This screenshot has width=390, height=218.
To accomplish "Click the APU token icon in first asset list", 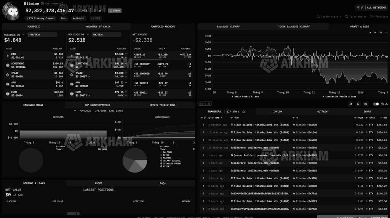I will (8, 84).
